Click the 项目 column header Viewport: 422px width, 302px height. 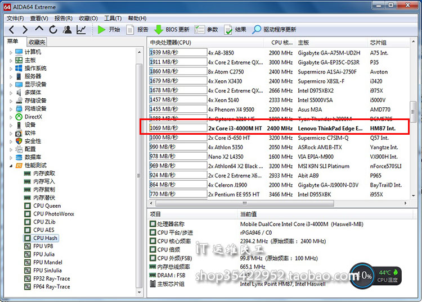[192, 214]
